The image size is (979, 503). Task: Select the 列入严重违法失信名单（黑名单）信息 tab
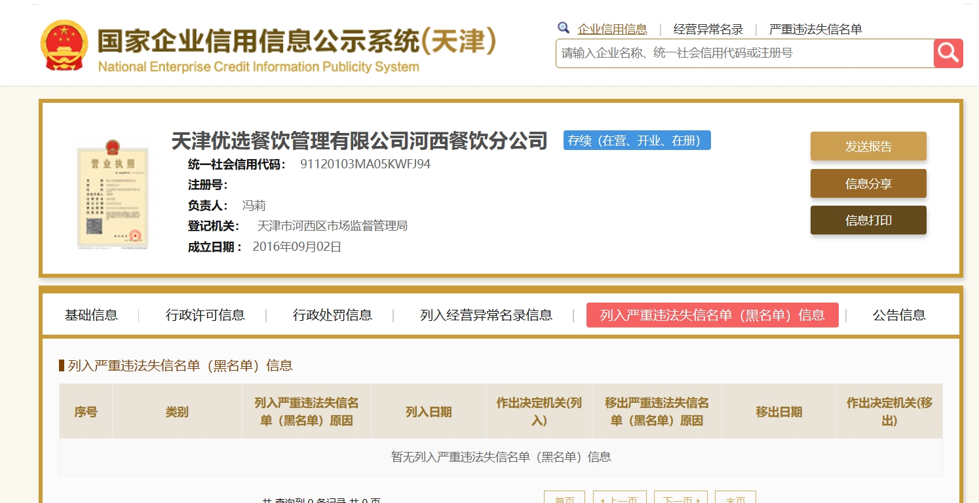(x=712, y=315)
